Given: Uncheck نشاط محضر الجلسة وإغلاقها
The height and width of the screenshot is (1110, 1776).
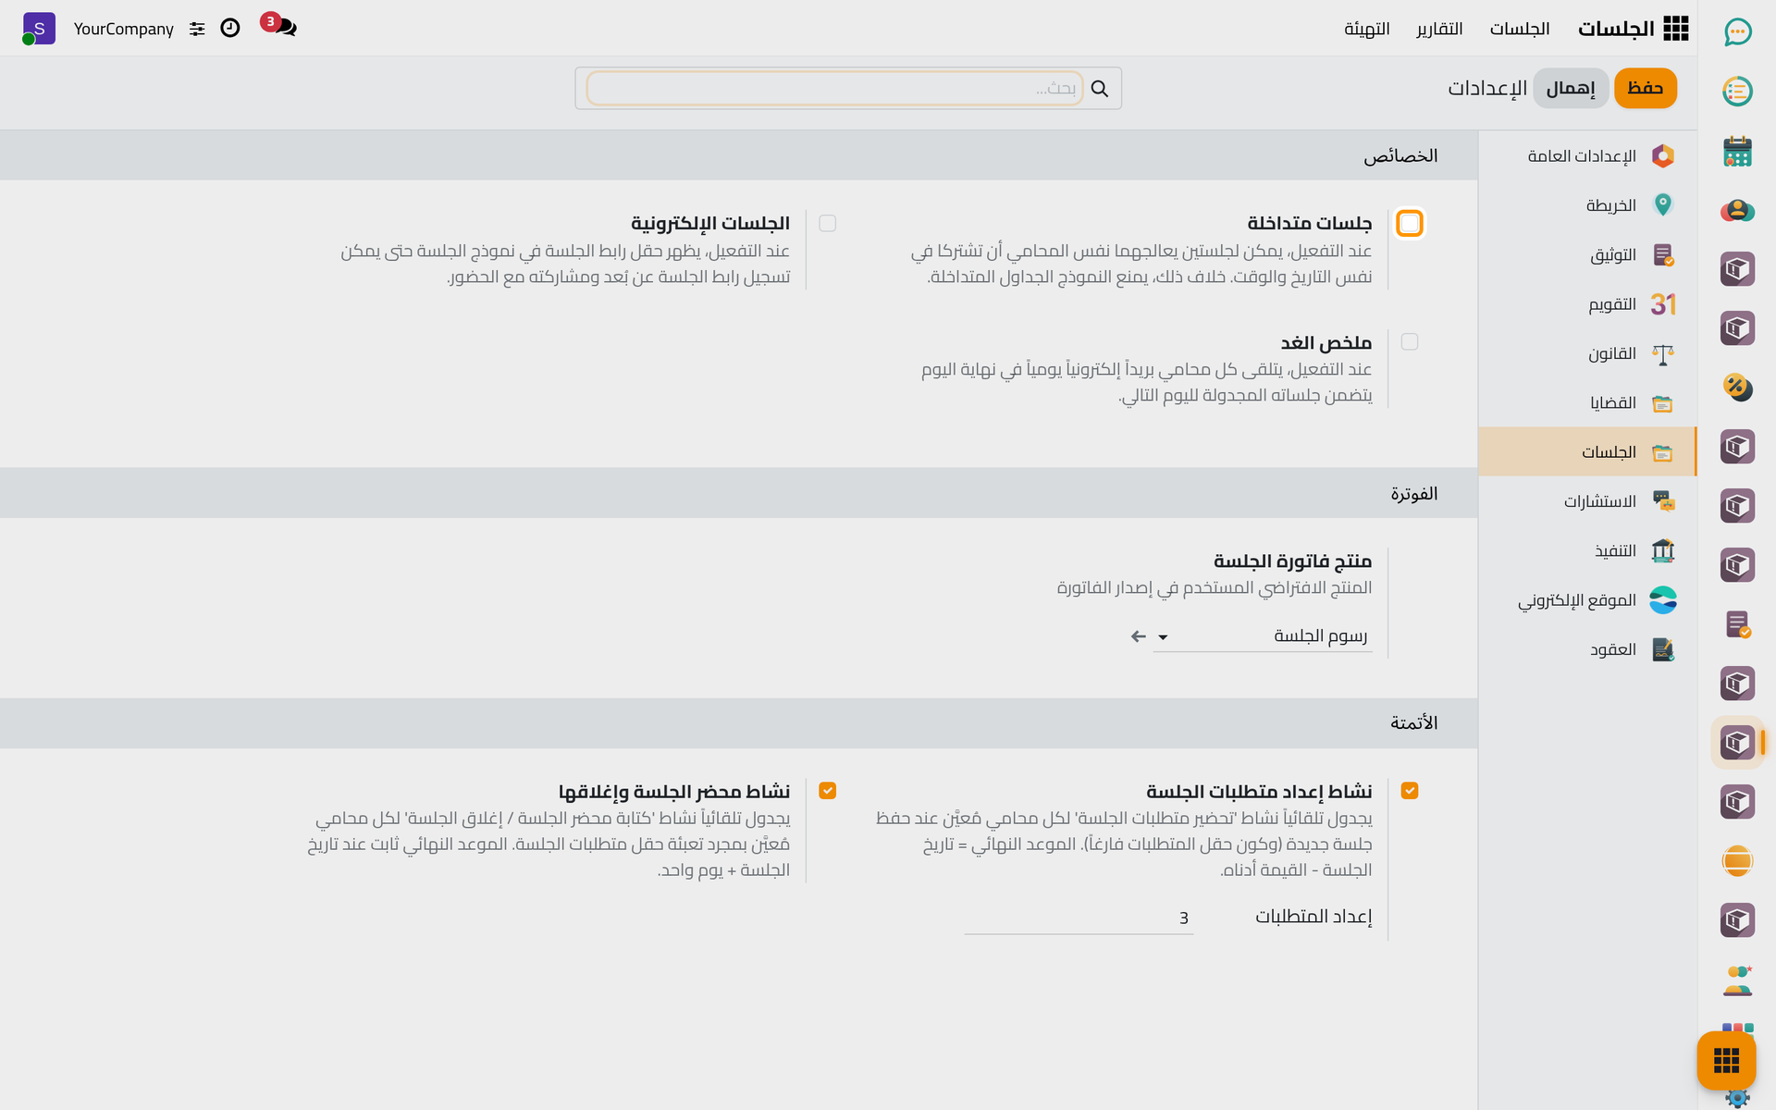Looking at the screenshot, I should 828,791.
